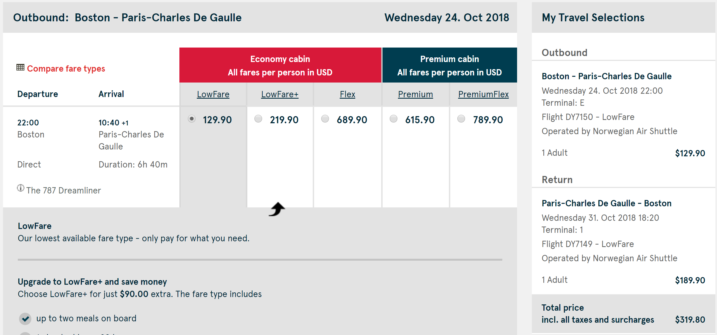Select the LowFare 129.90 radio button

coord(191,119)
